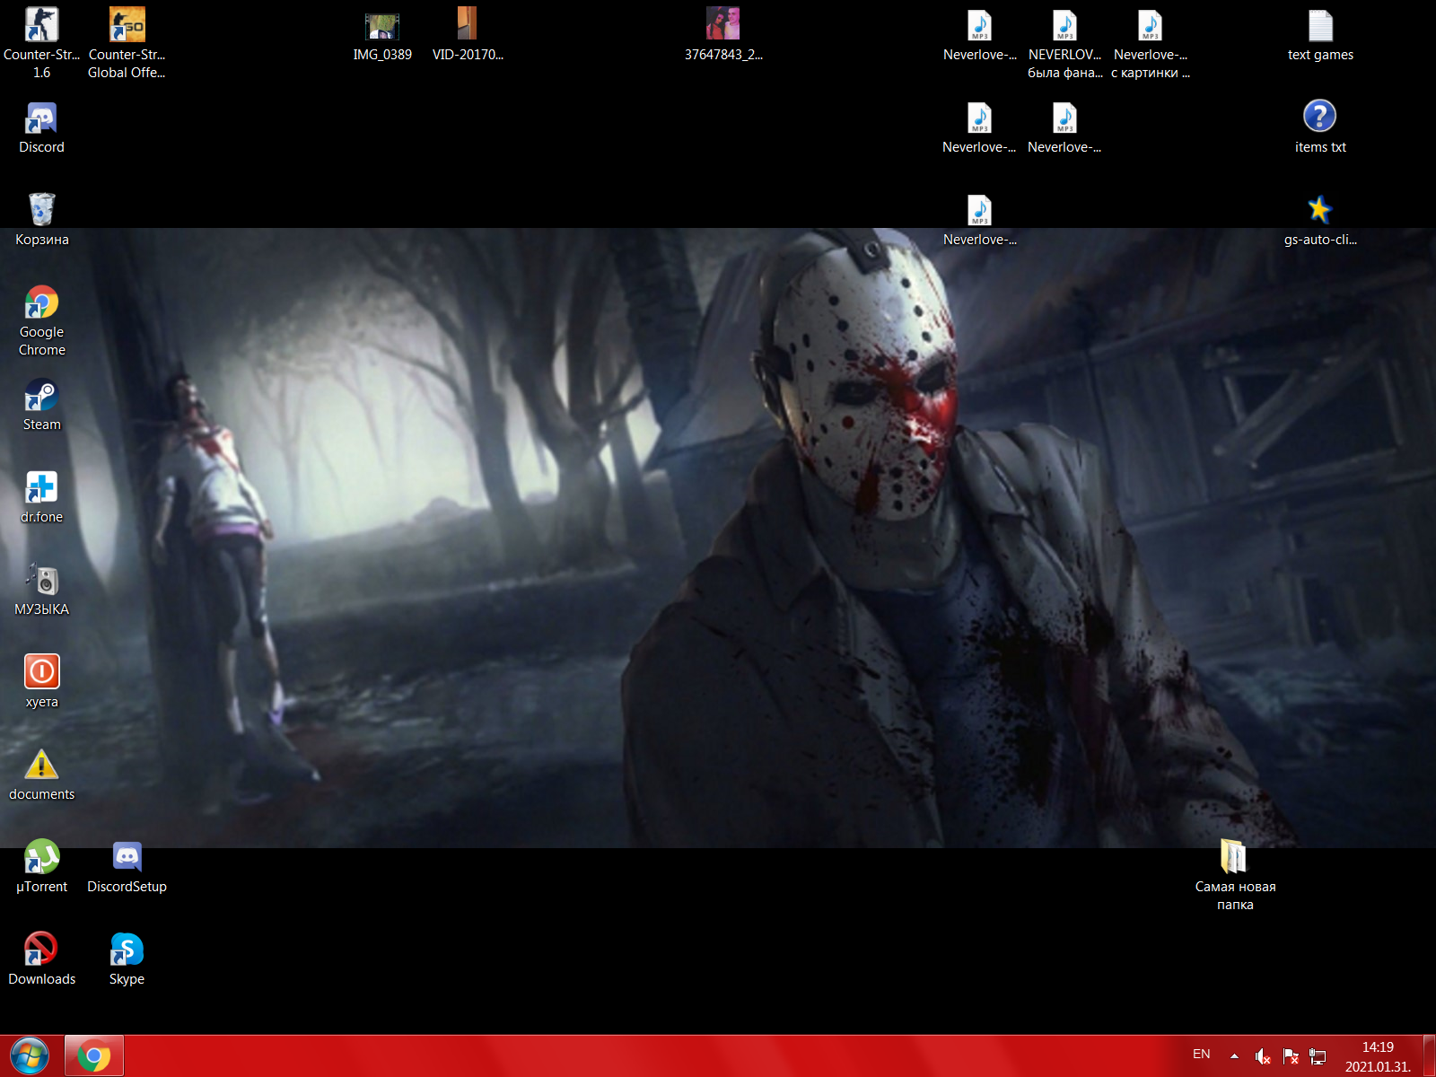
Task: Select the DiscordSetup installer
Action: click(x=127, y=867)
